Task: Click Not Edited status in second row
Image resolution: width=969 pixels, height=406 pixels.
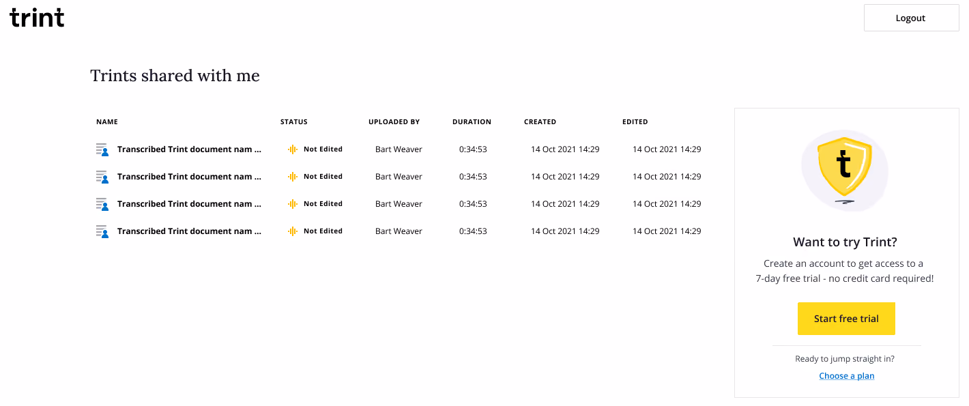Action: [x=323, y=177]
